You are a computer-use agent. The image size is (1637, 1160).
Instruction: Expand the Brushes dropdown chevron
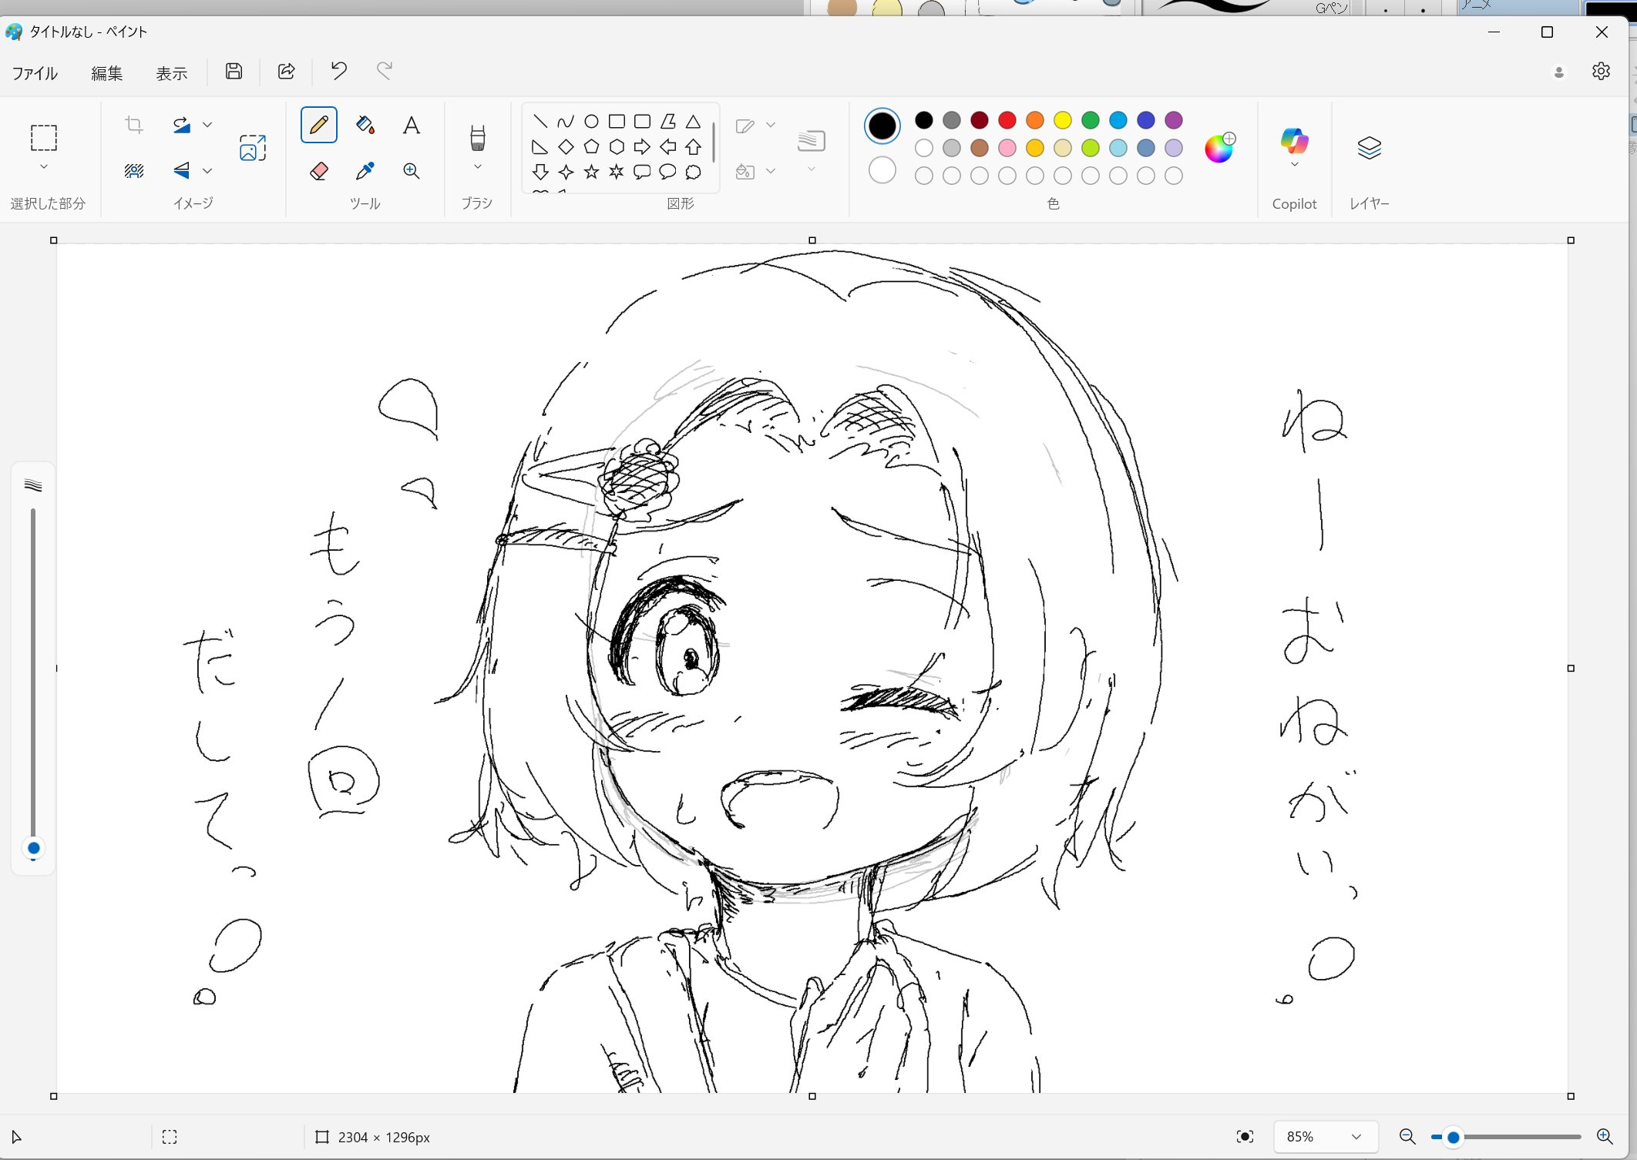477,167
